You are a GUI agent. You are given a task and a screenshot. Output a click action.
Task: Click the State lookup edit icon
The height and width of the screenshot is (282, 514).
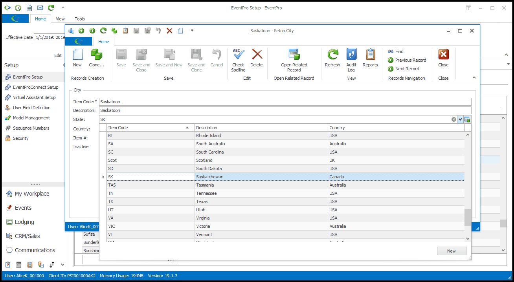click(467, 119)
